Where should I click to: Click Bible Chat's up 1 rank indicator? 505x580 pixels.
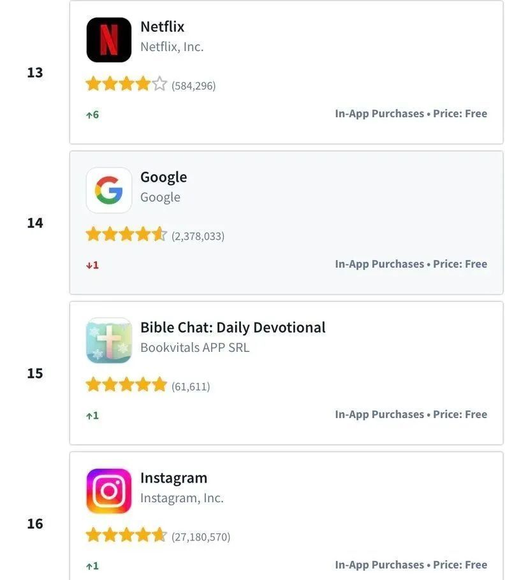pos(92,416)
